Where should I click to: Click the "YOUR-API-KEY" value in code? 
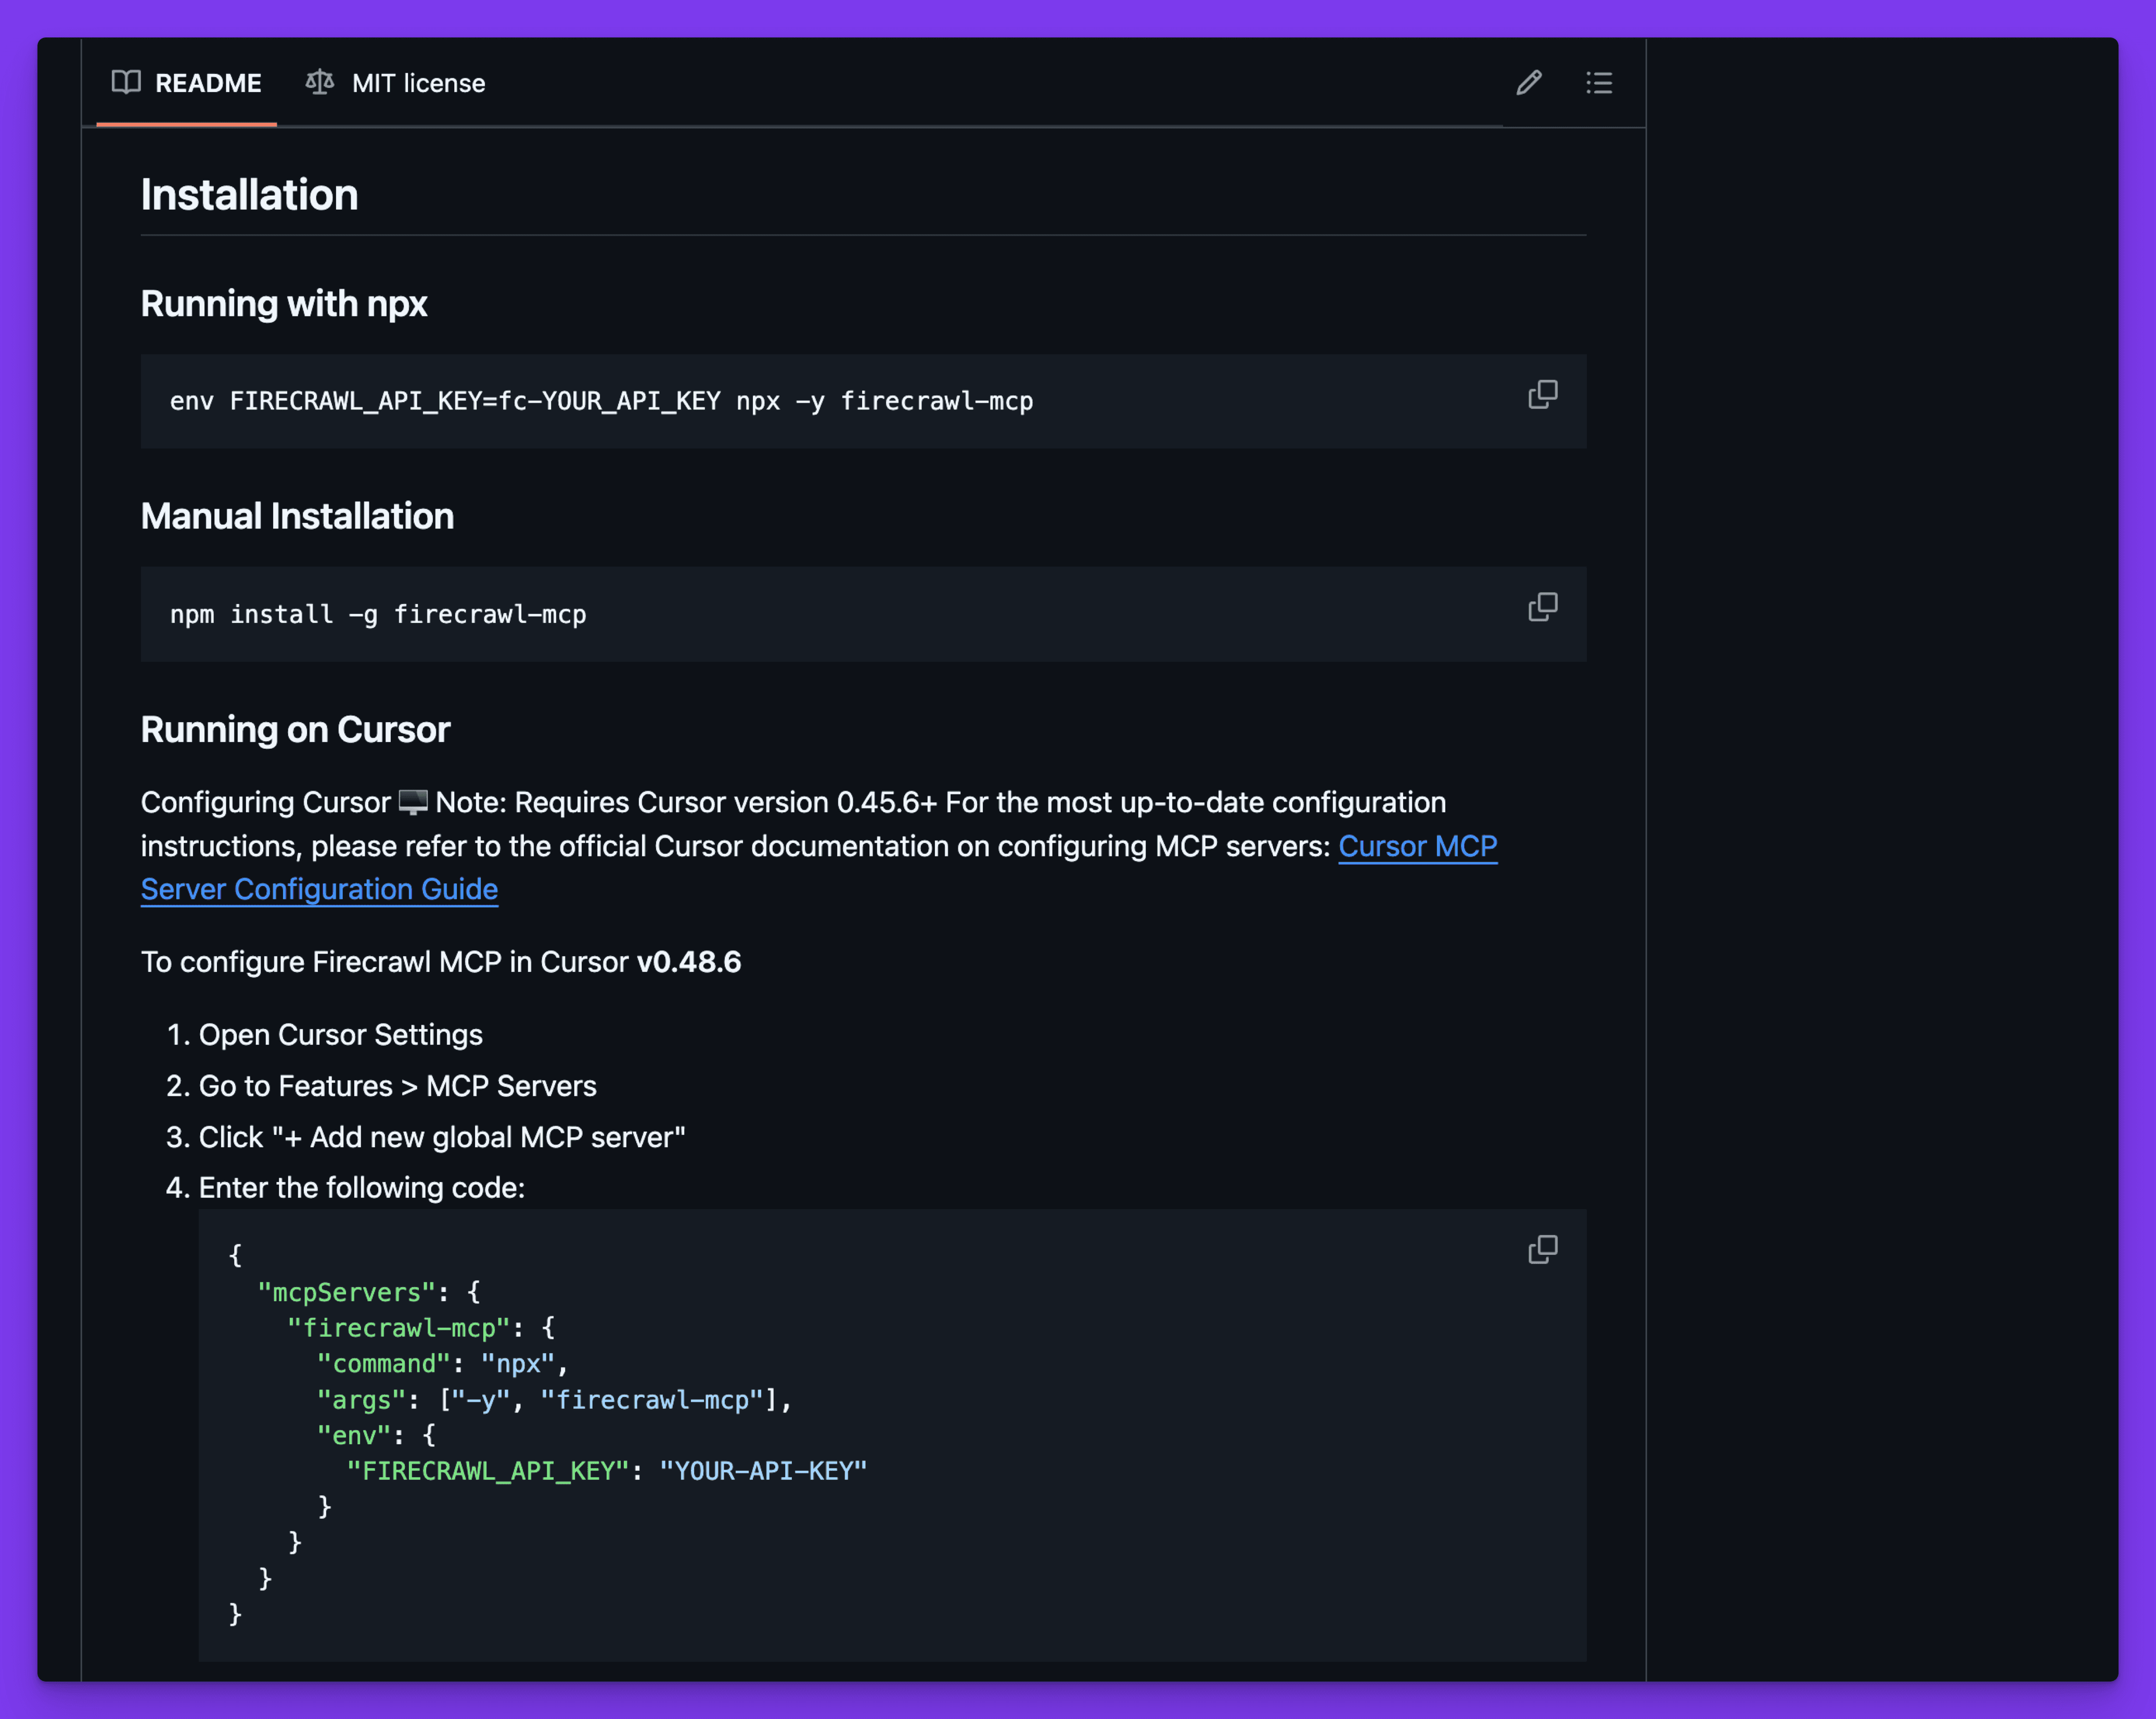763,1471
